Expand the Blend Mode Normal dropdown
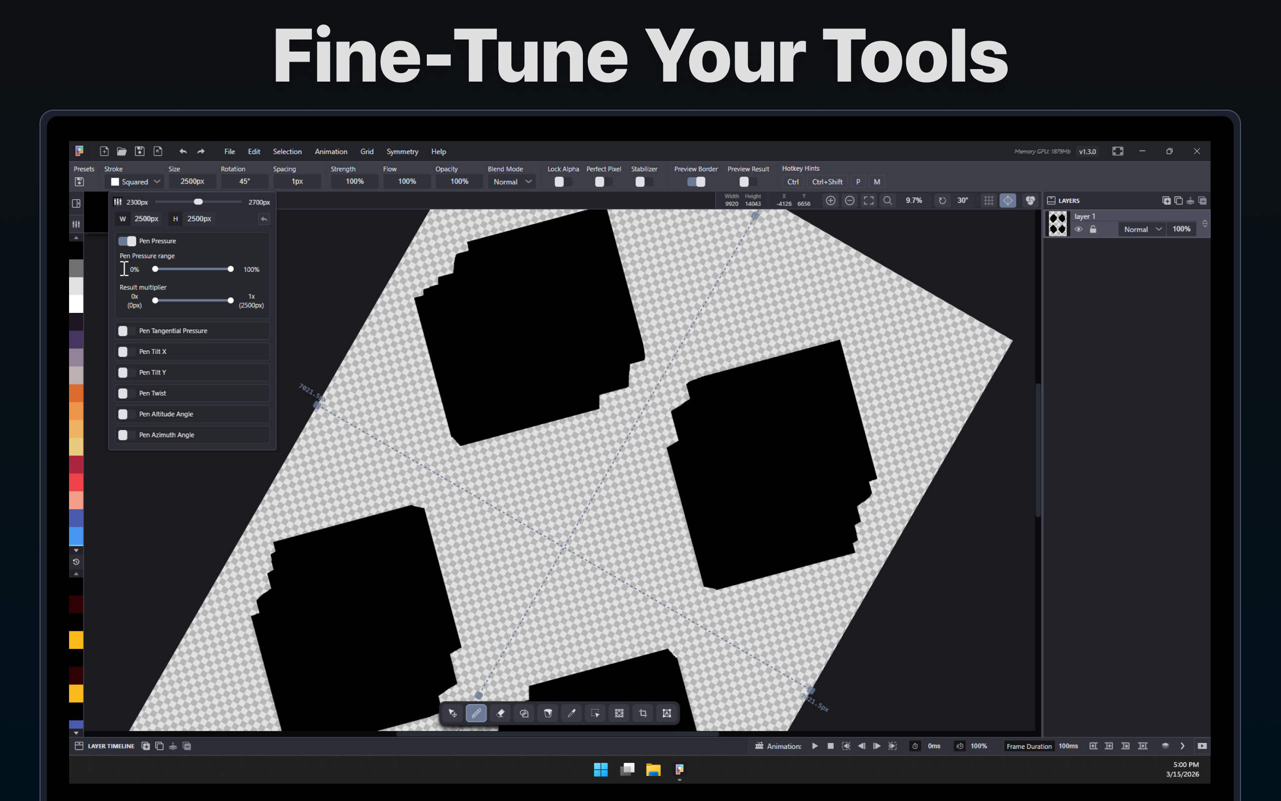The width and height of the screenshot is (1281, 801). click(511, 182)
